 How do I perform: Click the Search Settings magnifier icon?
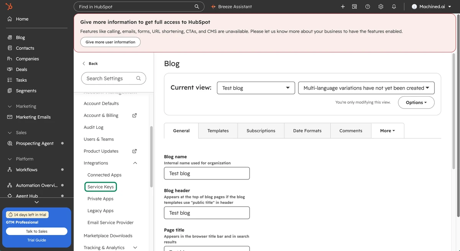tap(138, 78)
